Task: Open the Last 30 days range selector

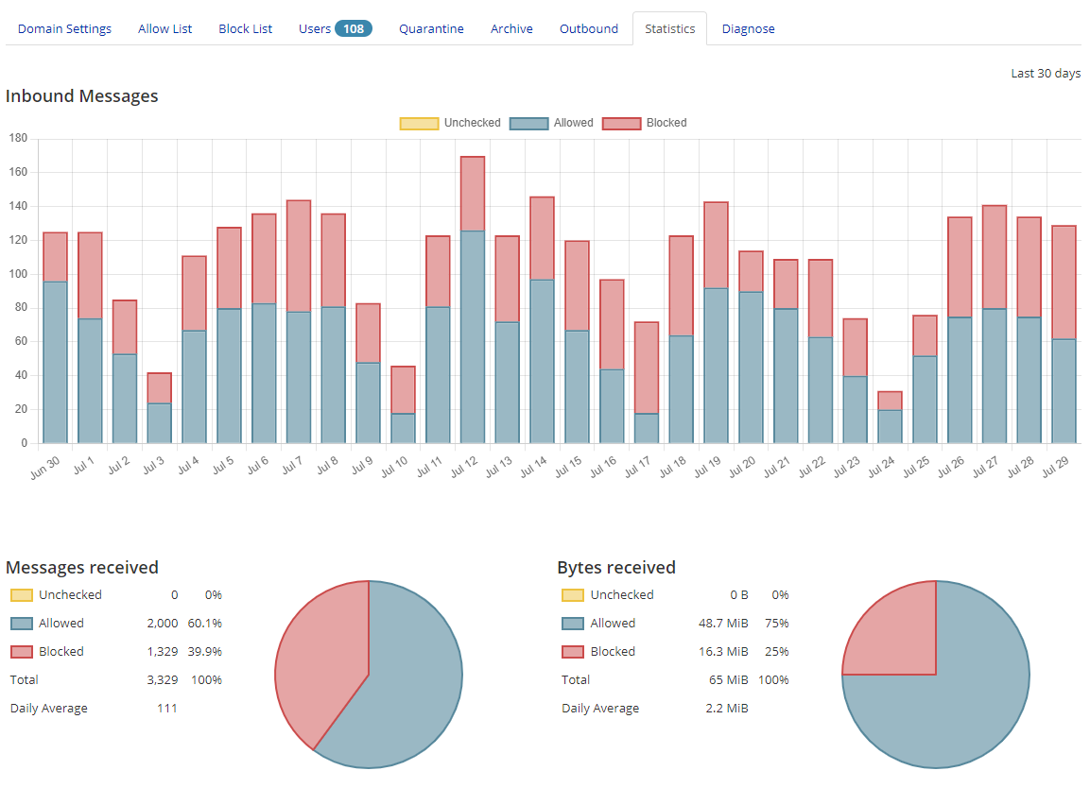Action: pyautogui.click(x=1046, y=73)
